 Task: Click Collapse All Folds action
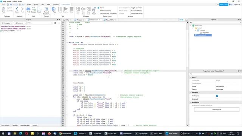137,14
